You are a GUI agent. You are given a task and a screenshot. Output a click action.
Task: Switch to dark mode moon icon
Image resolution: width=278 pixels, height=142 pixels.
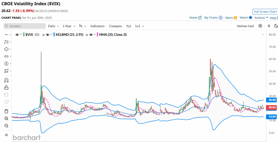coord(276,26)
